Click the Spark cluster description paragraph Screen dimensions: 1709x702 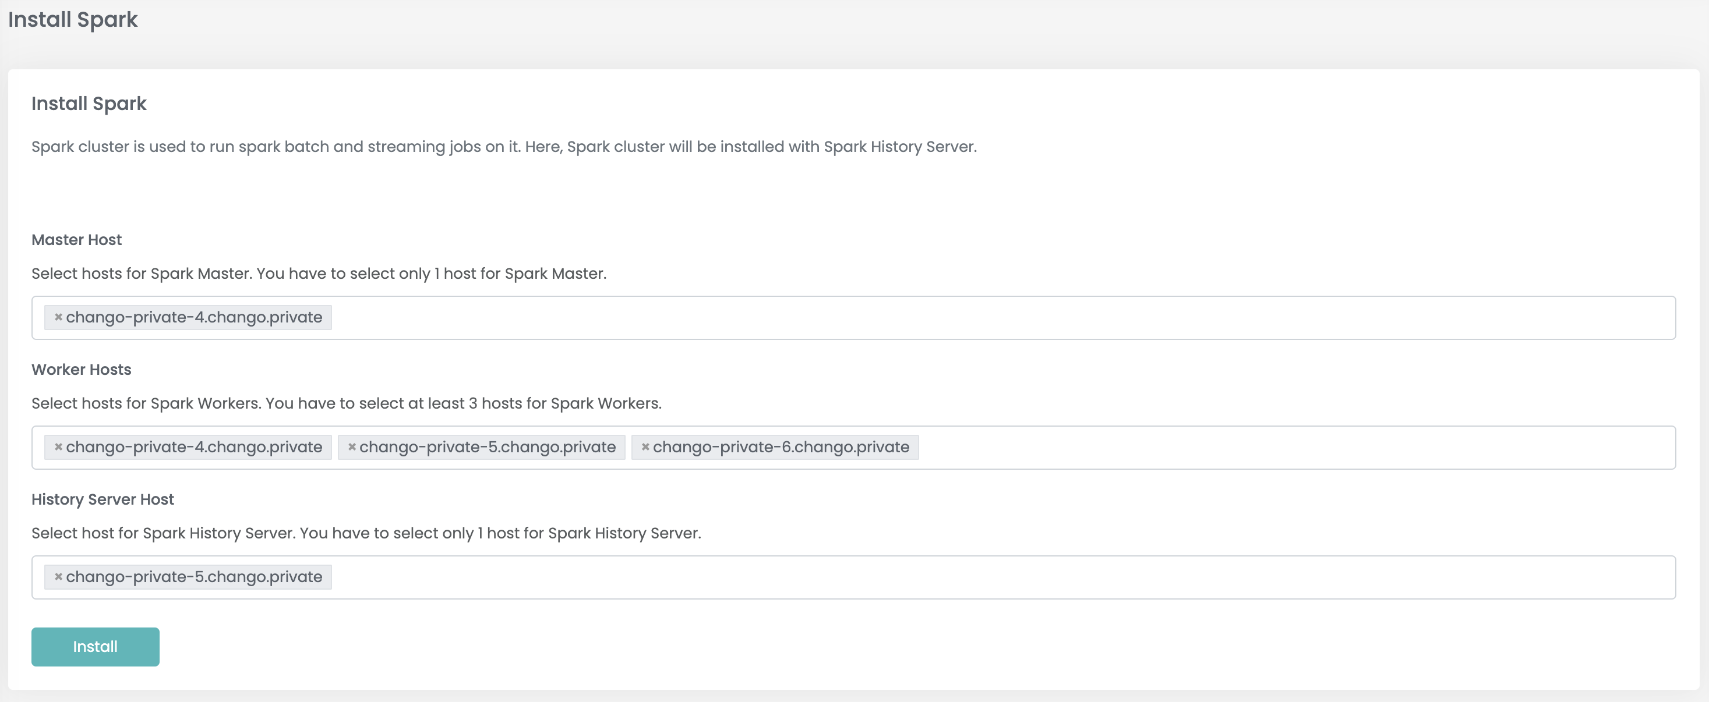(x=504, y=147)
